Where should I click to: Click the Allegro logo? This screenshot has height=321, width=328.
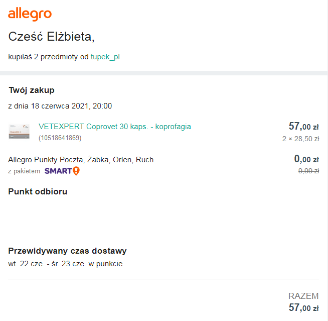point(30,15)
